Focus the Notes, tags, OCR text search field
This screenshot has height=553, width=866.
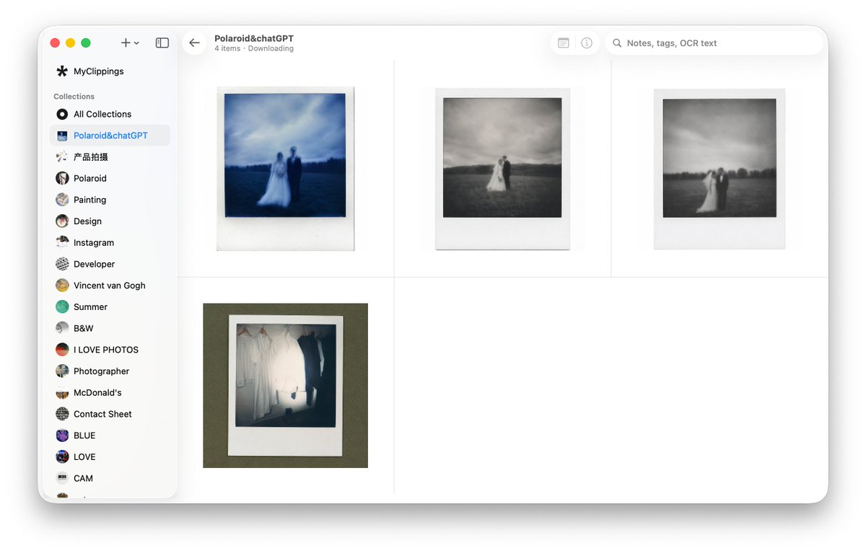[x=714, y=43]
